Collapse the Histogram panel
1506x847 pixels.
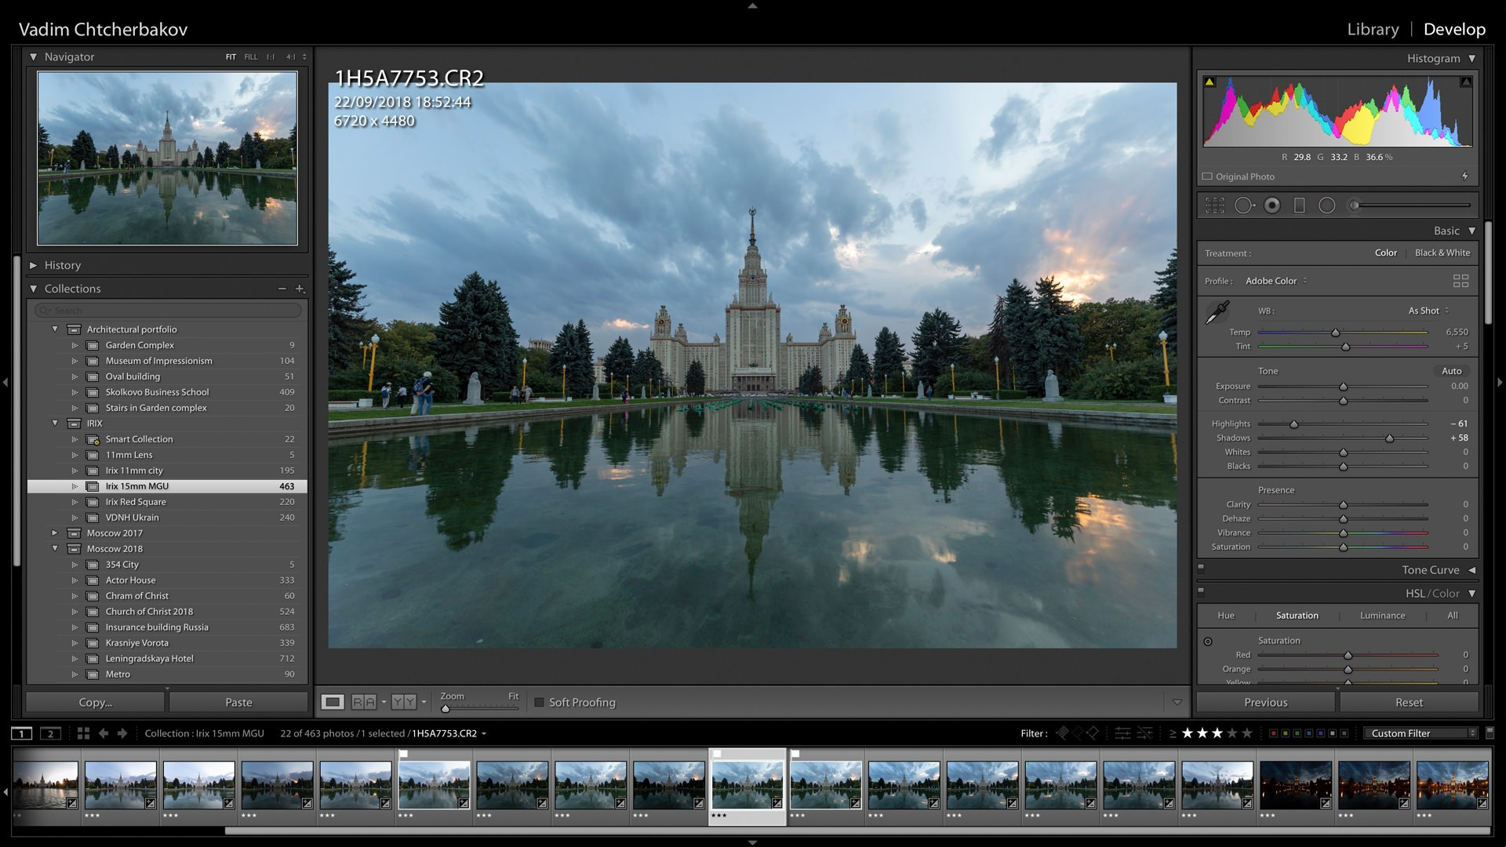coord(1473,58)
